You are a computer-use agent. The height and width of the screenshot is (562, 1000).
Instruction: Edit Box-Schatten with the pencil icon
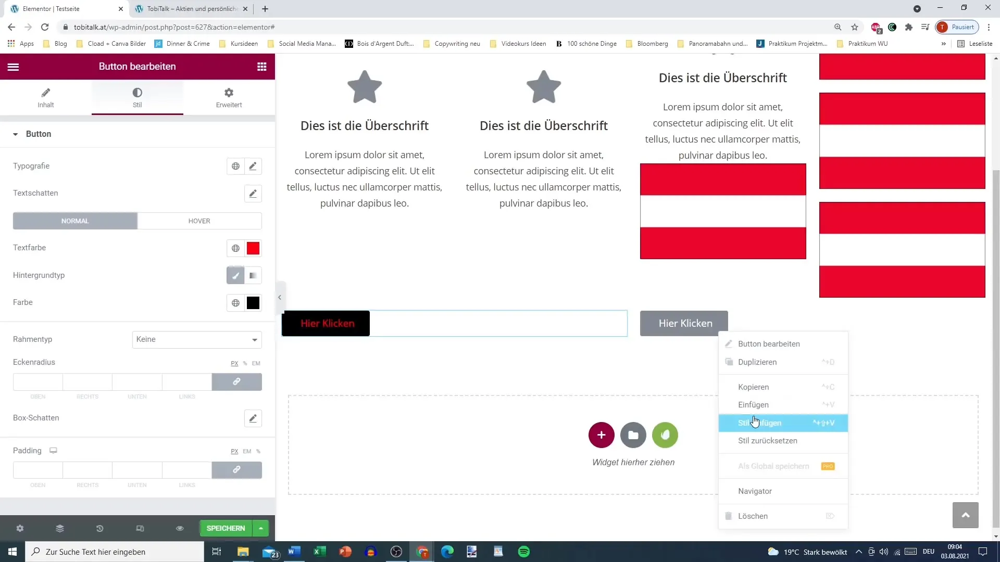coord(253,418)
